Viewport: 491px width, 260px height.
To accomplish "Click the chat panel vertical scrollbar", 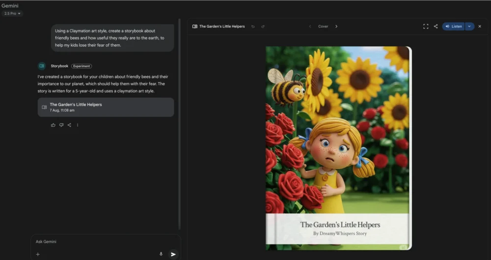I will click(x=179, y=124).
